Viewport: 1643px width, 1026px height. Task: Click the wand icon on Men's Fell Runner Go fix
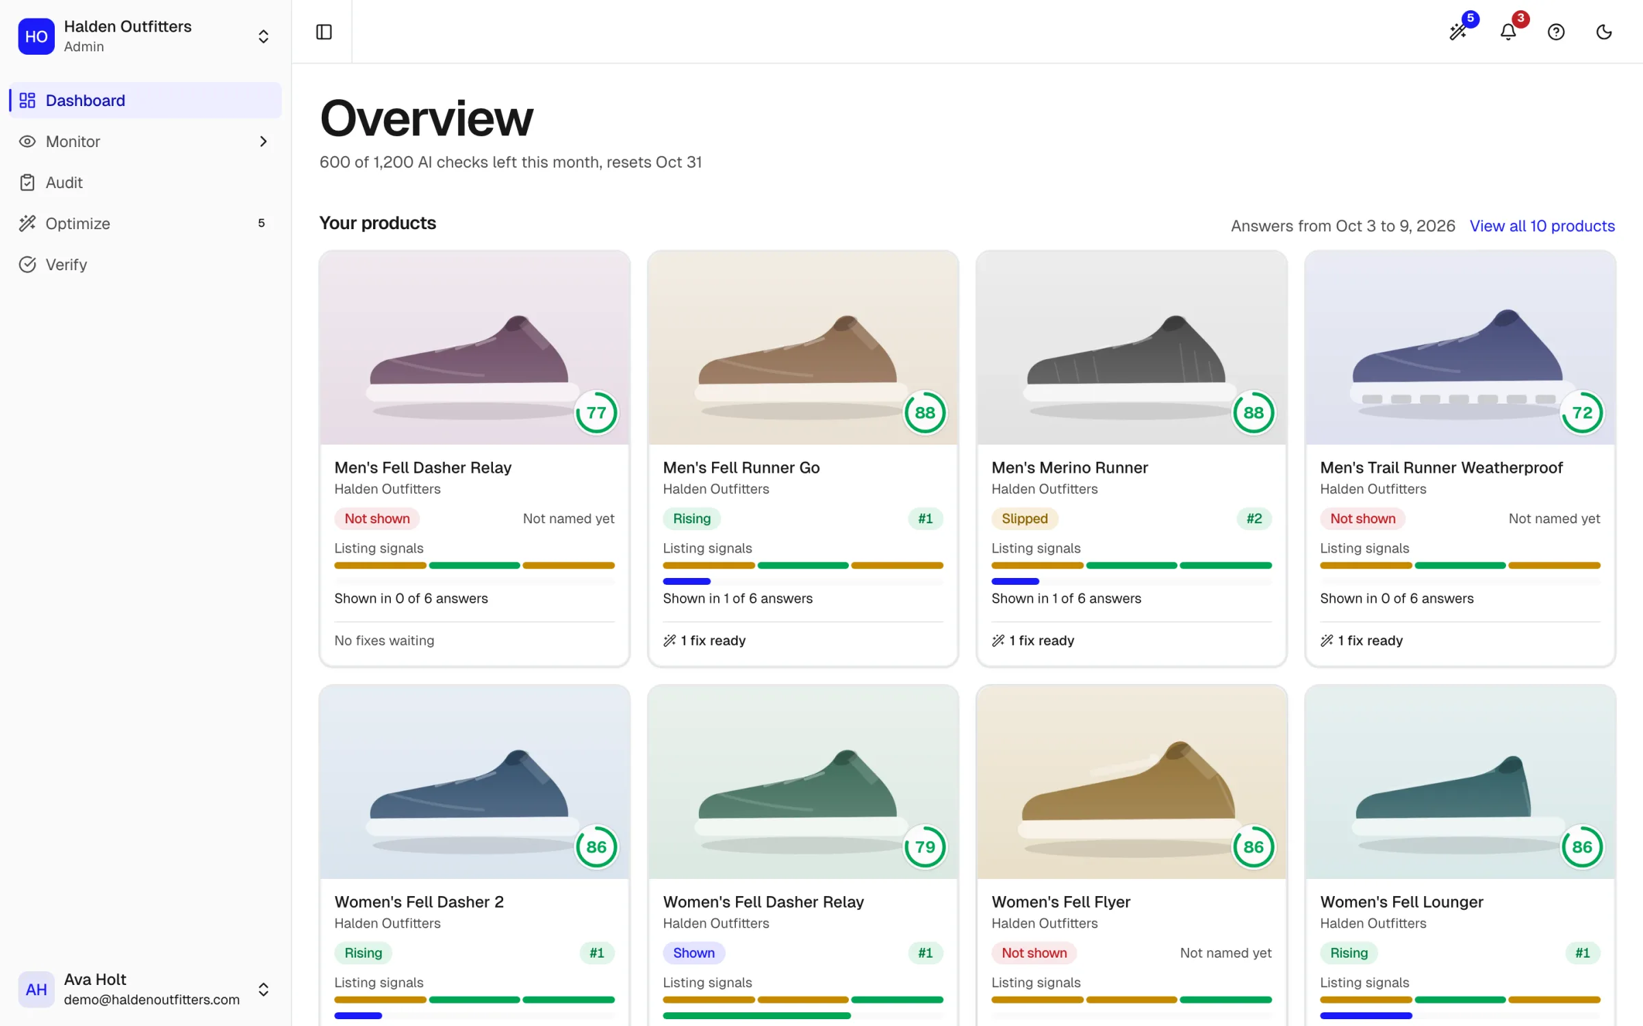pos(670,640)
